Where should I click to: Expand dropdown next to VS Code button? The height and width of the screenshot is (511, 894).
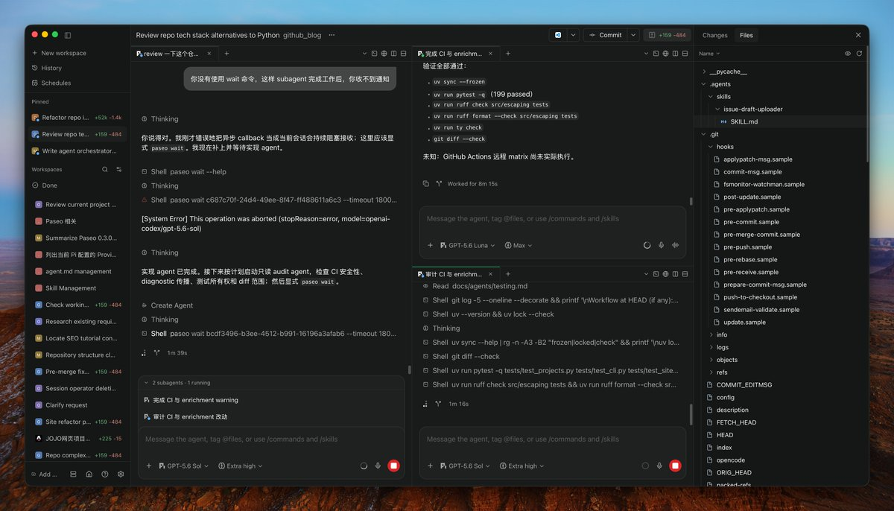pyautogui.click(x=573, y=35)
